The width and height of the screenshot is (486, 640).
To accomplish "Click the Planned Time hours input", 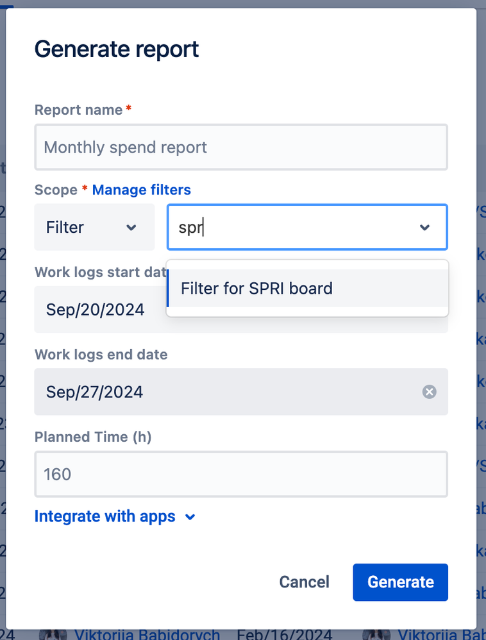I will tap(241, 475).
